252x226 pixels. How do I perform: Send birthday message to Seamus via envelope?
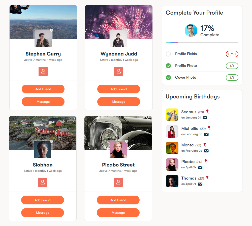click(x=205, y=118)
